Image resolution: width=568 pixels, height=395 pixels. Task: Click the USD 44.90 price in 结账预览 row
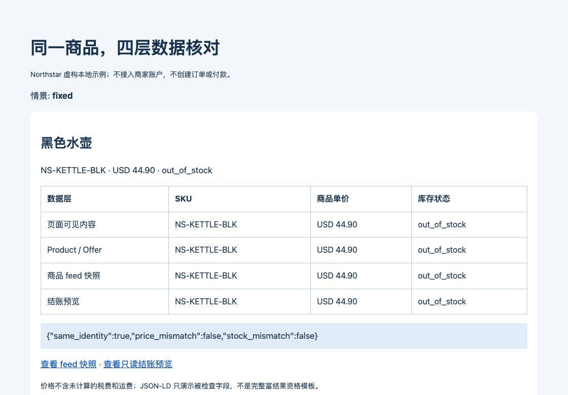(x=337, y=301)
